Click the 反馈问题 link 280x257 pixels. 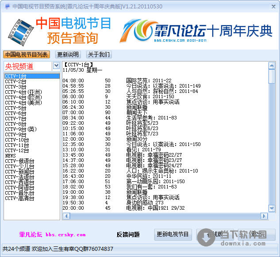click(x=128, y=234)
